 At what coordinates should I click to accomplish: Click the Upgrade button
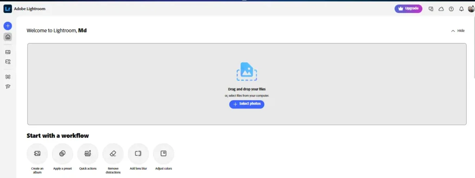[x=408, y=8]
